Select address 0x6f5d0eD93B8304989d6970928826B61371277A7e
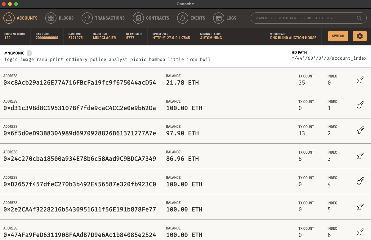Viewport: 371px width, 240px height. pos(80,133)
